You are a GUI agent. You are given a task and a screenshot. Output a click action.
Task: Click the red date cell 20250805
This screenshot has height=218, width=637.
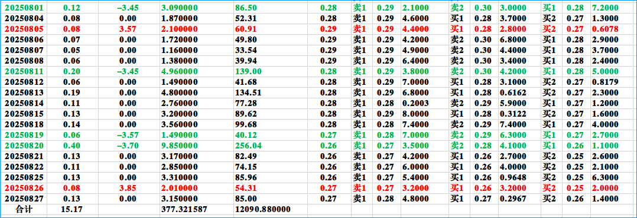click(x=24, y=29)
